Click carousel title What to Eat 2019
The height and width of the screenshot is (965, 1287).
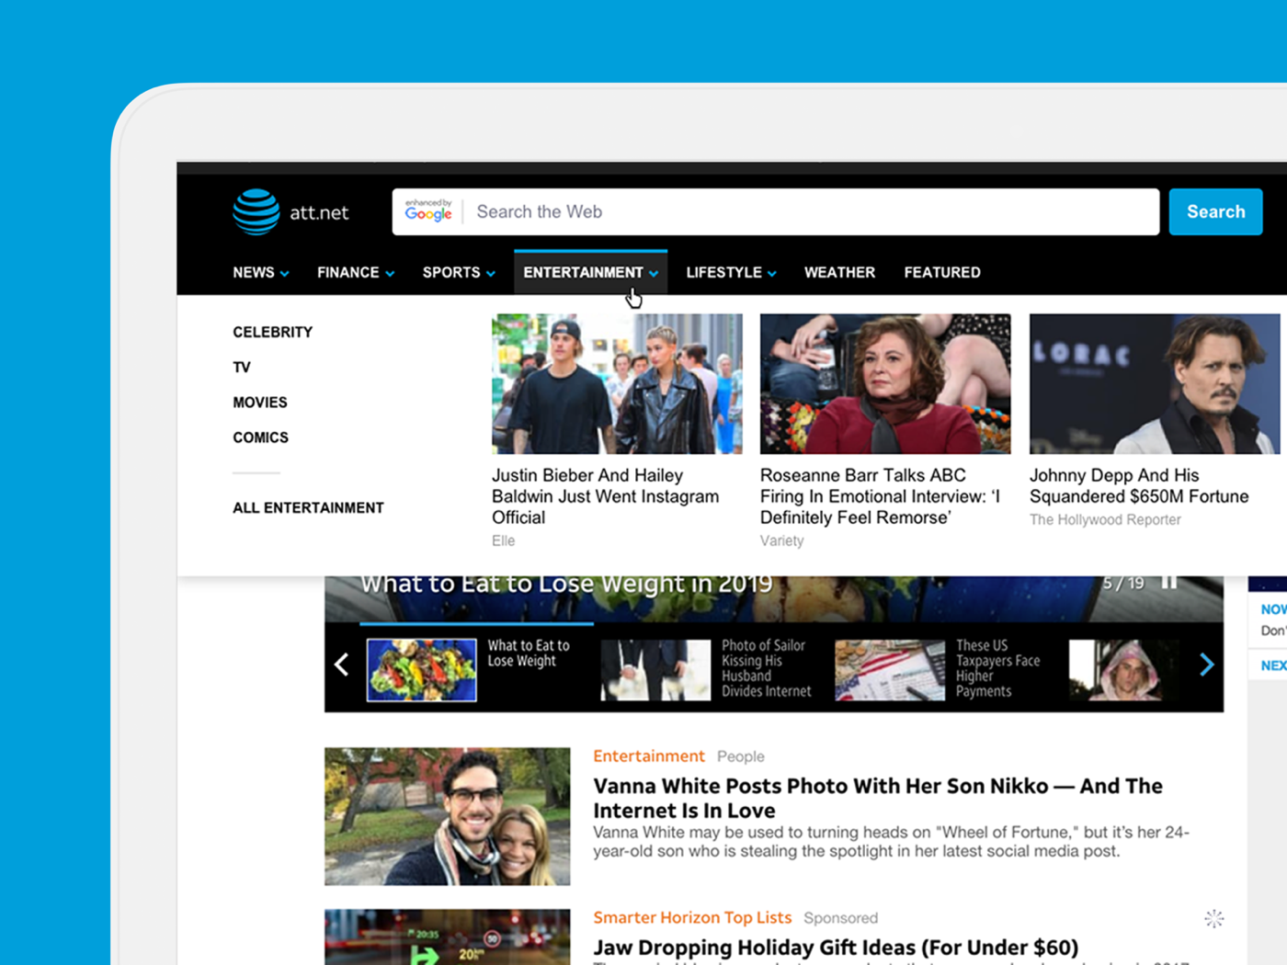(566, 584)
